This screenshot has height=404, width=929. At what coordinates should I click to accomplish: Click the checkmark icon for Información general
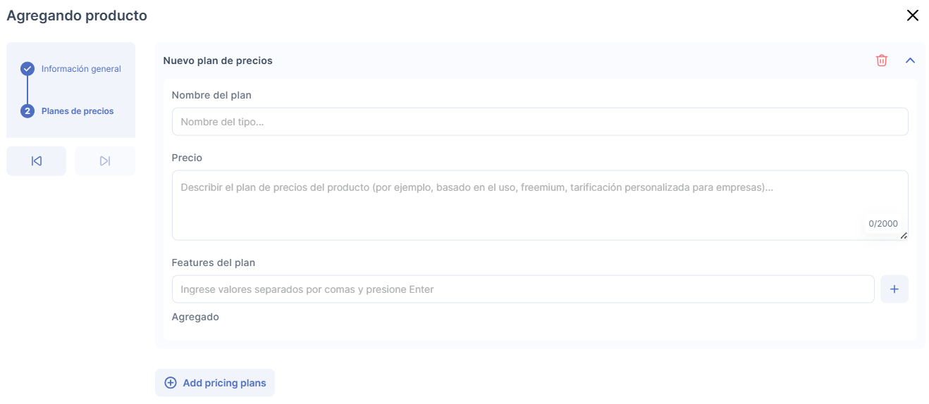pos(27,69)
